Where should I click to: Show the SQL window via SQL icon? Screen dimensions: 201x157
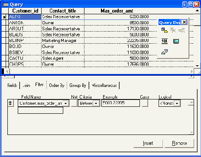(165, 41)
